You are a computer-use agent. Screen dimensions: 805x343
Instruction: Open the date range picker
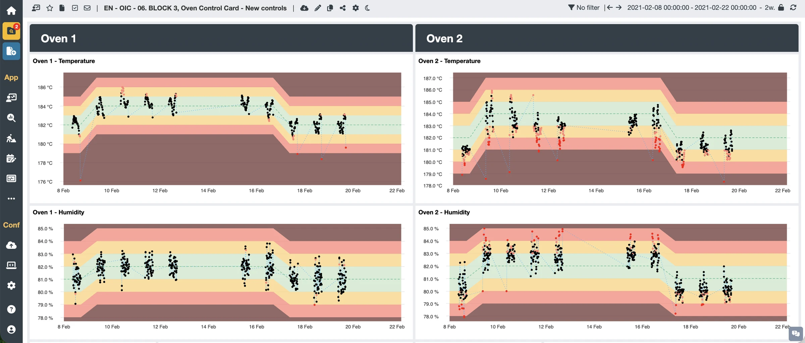coord(692,7)
